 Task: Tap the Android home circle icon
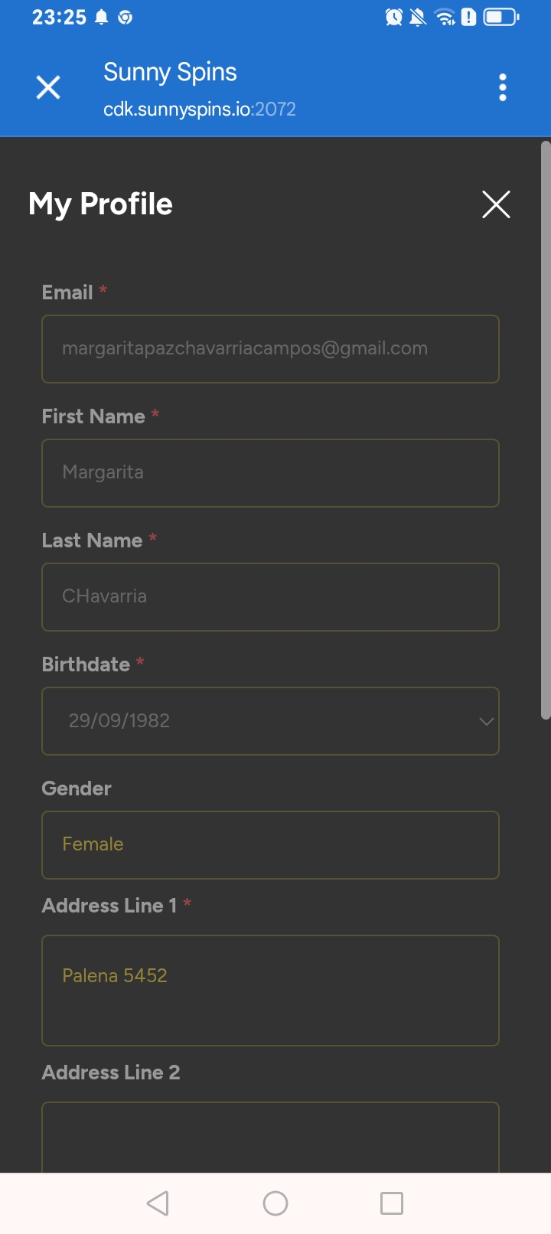click(x=275, y=1203)
